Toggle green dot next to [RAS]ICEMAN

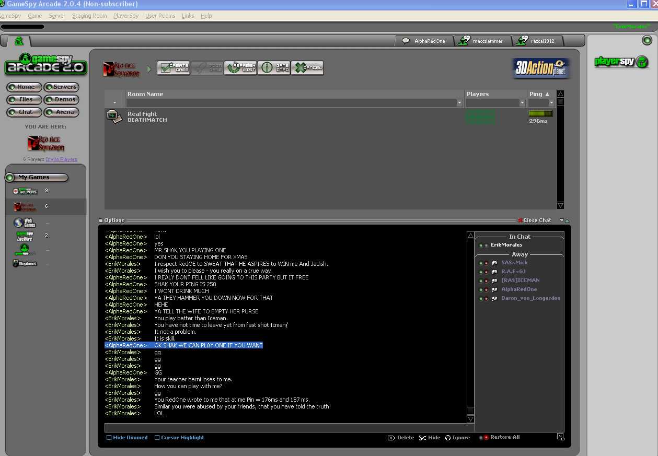click(x=481, y=281)
